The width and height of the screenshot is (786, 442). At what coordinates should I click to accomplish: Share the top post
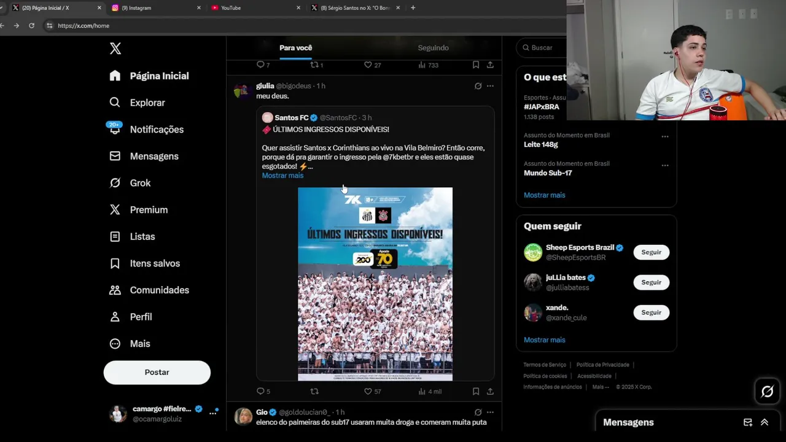[490, 64]
